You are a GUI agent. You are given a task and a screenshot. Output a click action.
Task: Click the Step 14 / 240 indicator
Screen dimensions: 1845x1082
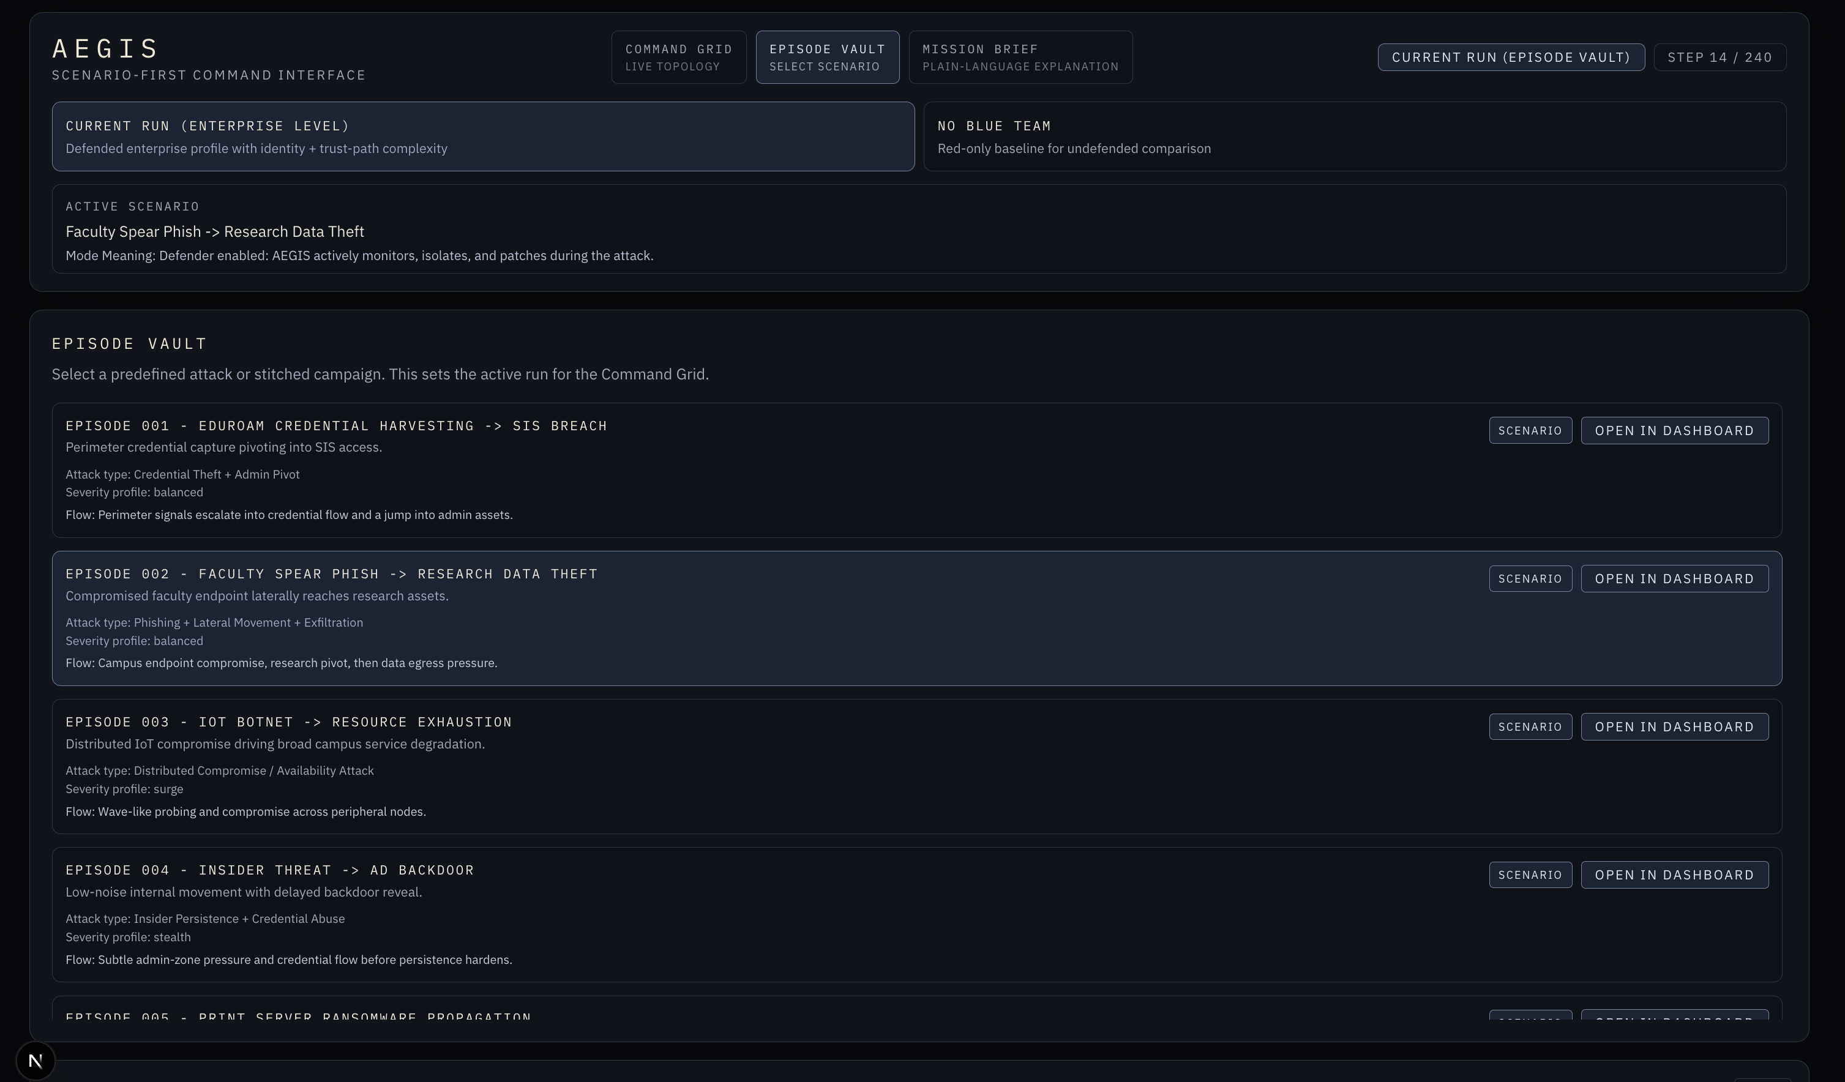coord(1719,57)
